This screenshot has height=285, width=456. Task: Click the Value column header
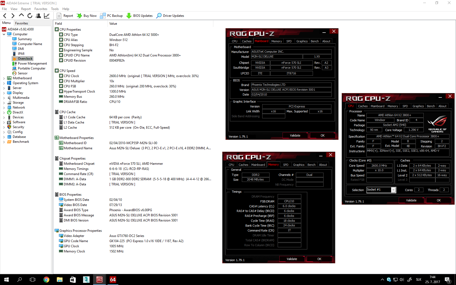160,24
